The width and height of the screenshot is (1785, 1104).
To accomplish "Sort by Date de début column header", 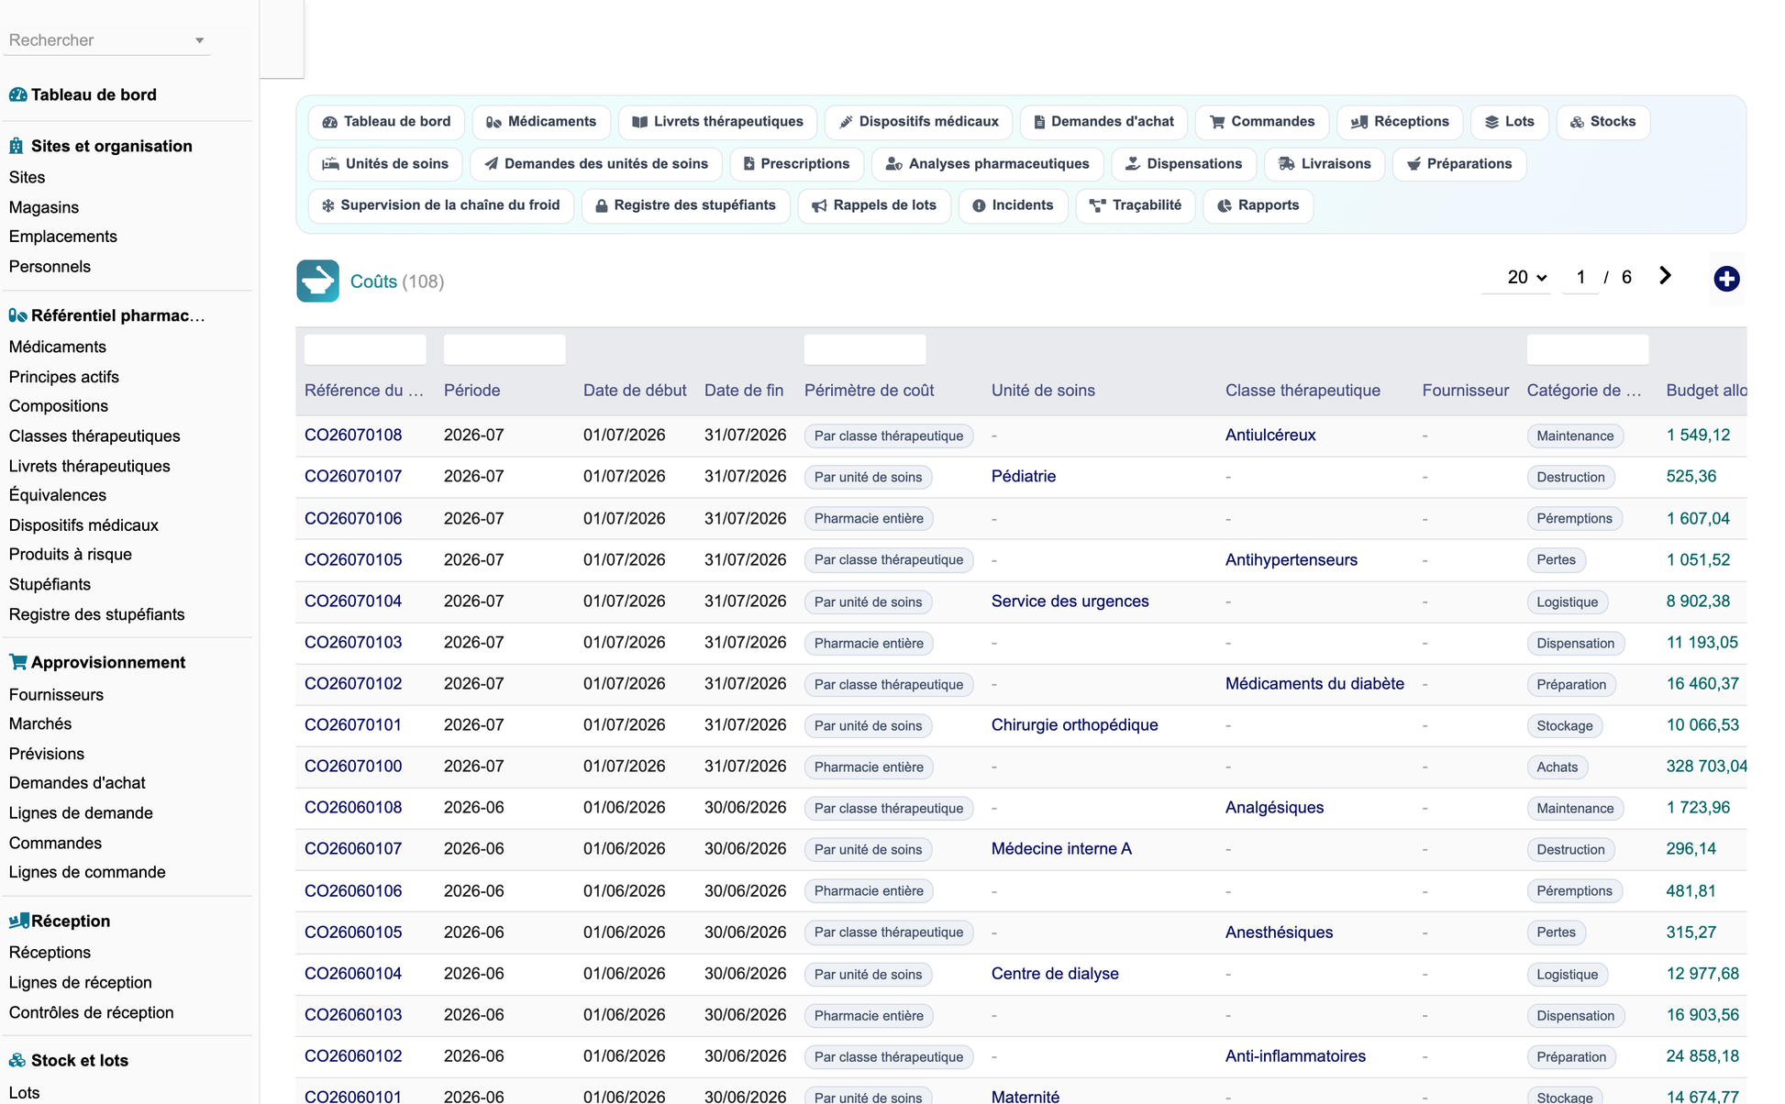I will click(635, 391).
